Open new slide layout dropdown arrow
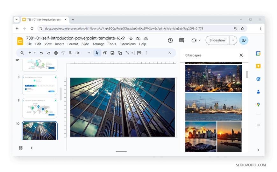The image size is (277, 172). 35,53
